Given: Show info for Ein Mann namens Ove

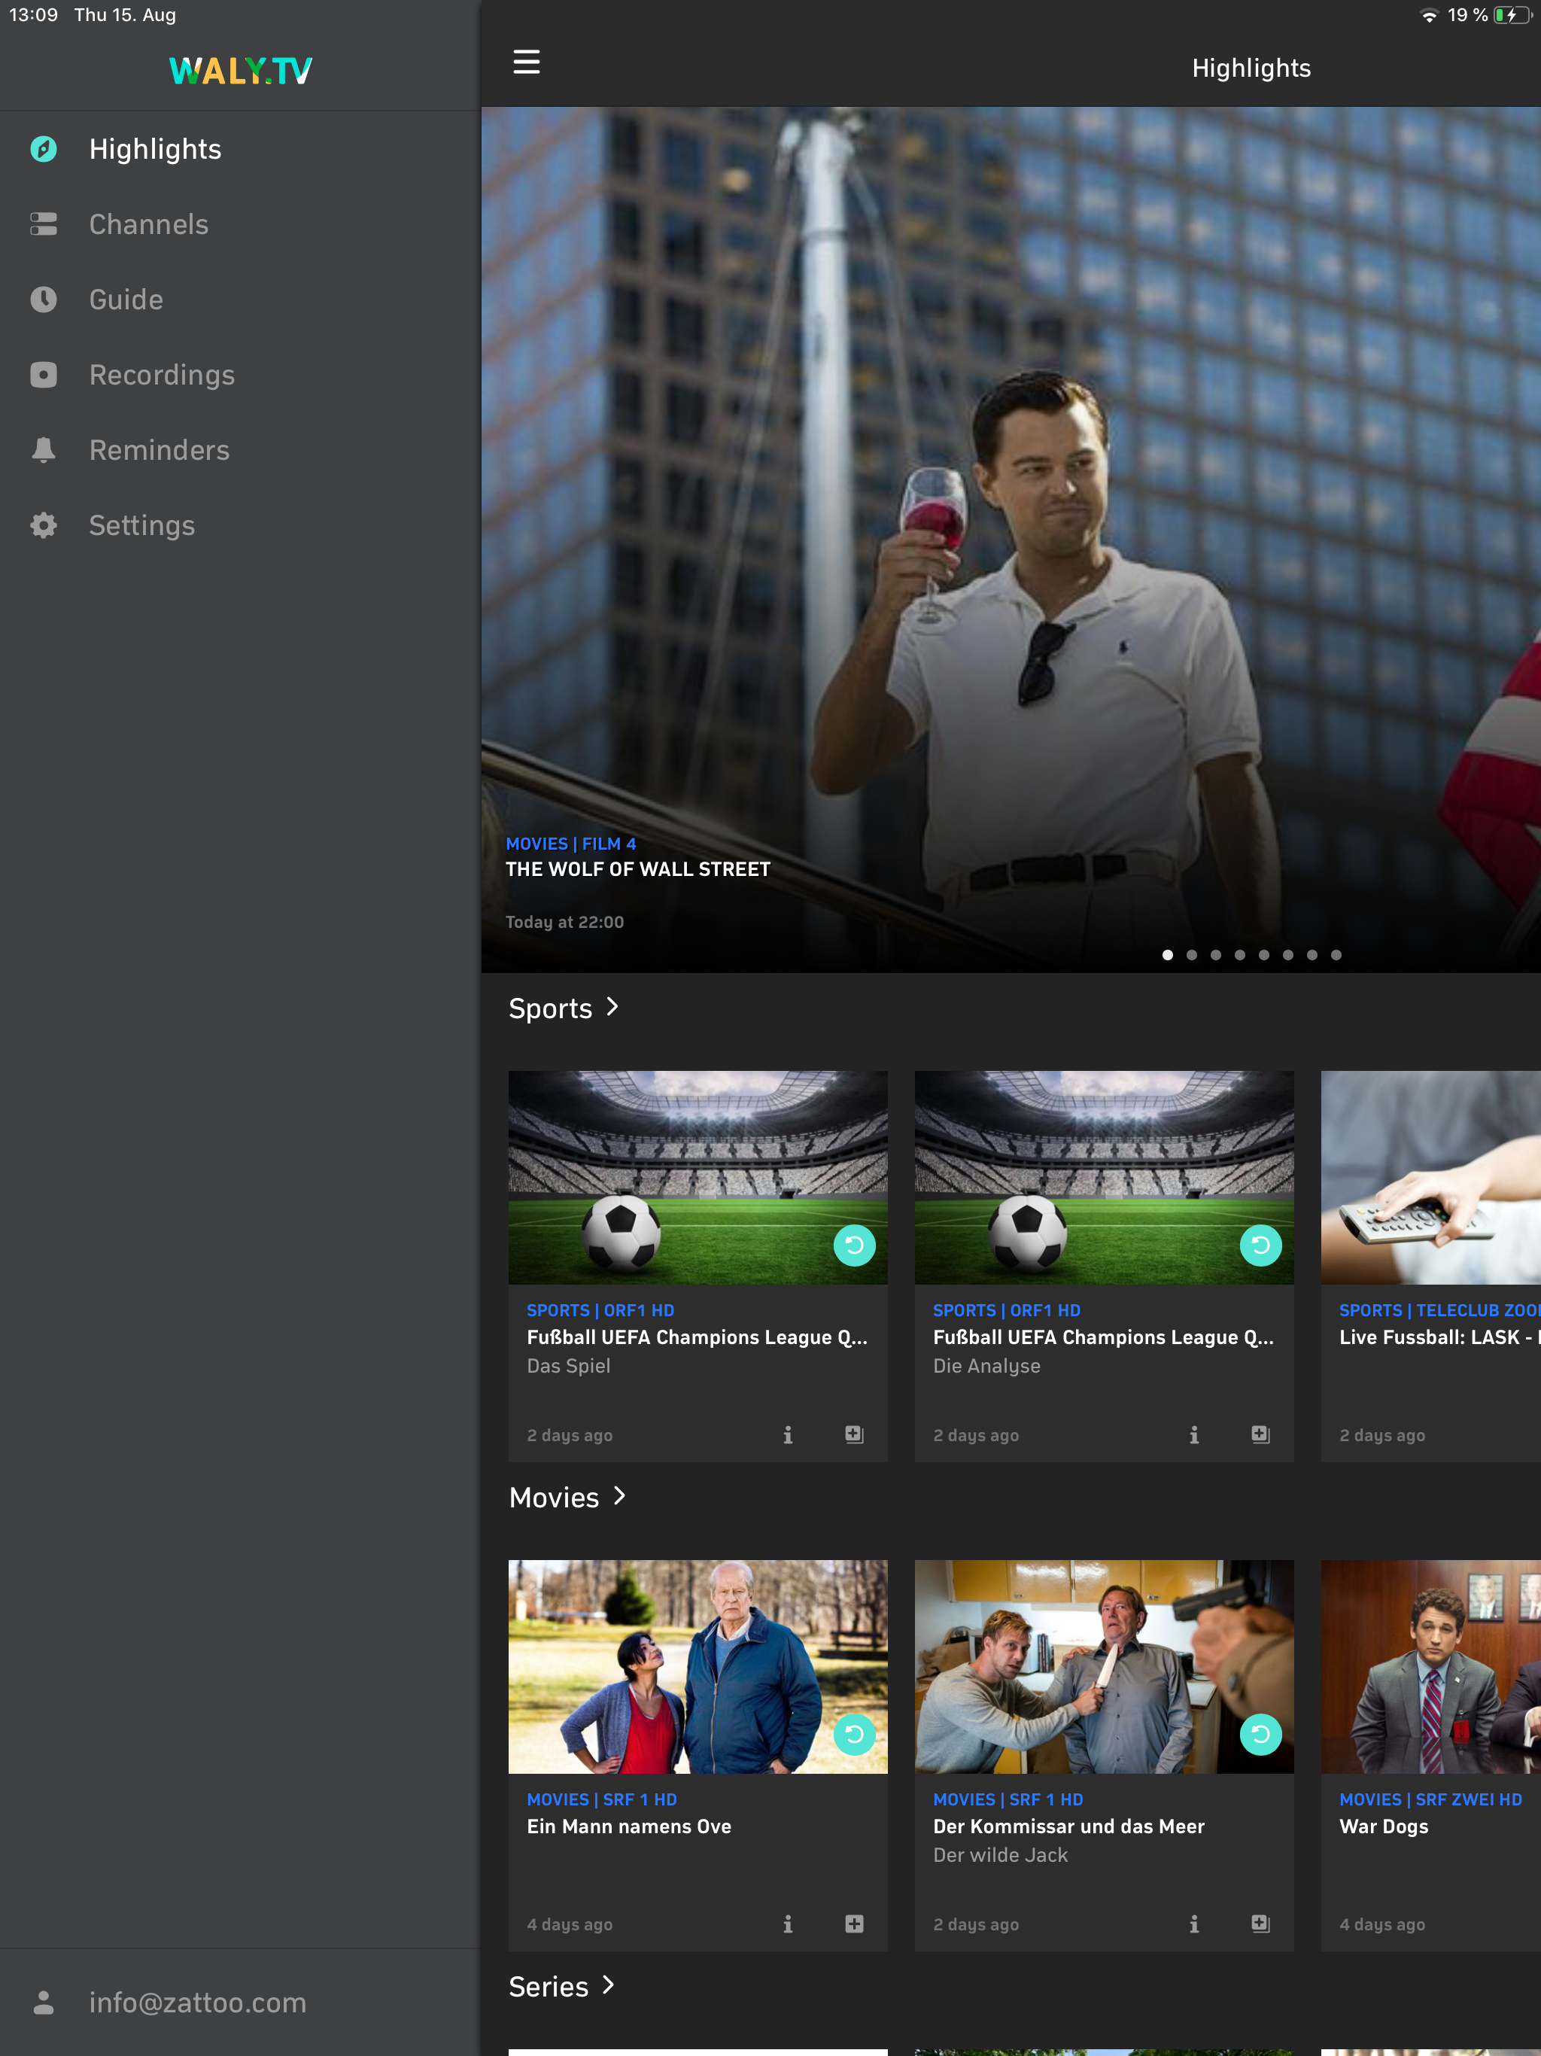Looking at the screenshot, I should point(787,1923).
